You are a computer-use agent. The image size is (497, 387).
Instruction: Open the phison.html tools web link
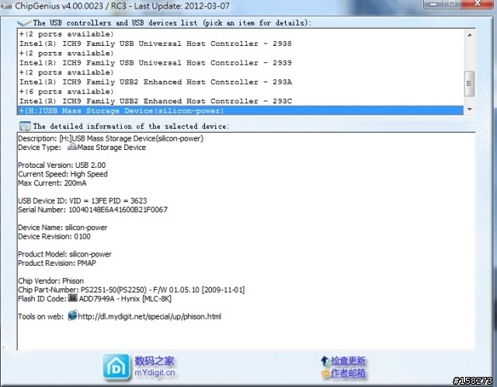(x=150, y=316)
